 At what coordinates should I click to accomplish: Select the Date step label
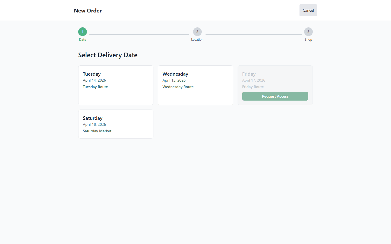point(83,39)
